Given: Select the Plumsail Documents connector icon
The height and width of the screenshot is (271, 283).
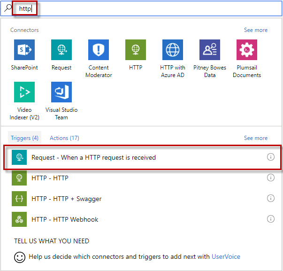Looking at the screenshot, I should [247, 50].
